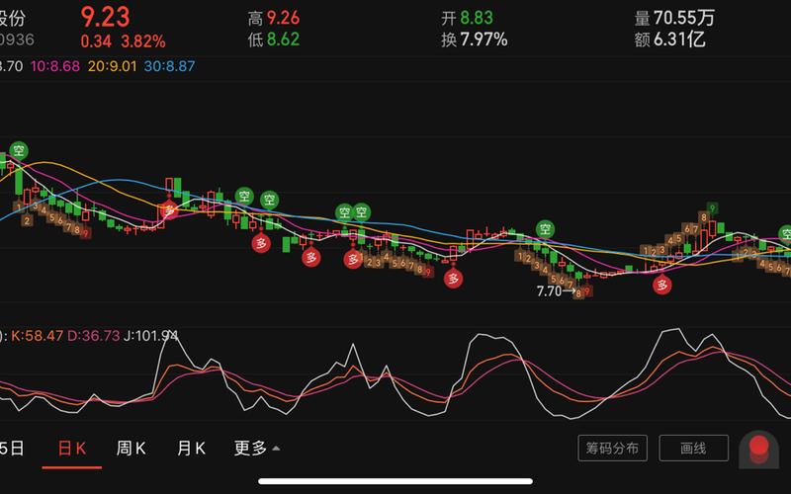
Task: Switch to the 月K monthly chart tab
Action: tap(191, 449)
